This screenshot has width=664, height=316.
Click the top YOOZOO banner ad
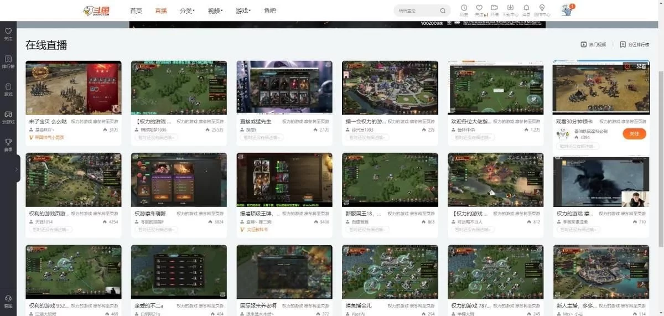(337, 24)
